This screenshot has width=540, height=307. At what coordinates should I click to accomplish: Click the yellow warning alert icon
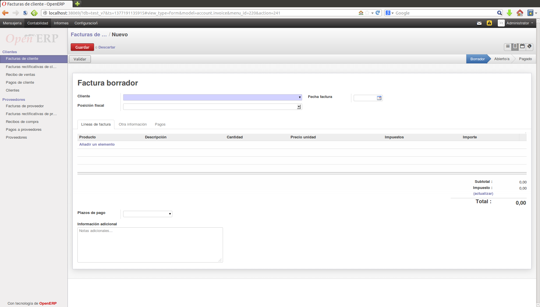point(489,23)
